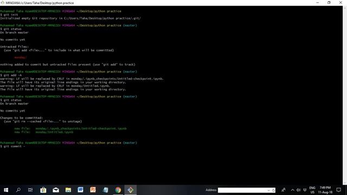This screenshot has height=195, width=347.
Task: Click 'Initialized empty Git repository' output line
Action: pos(70,18)
